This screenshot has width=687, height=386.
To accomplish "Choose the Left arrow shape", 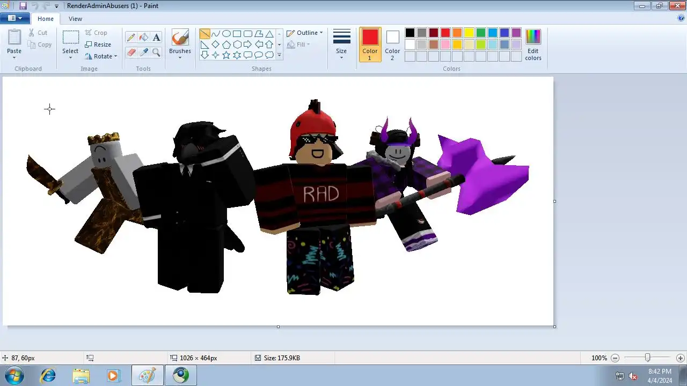I will [258, 44].
